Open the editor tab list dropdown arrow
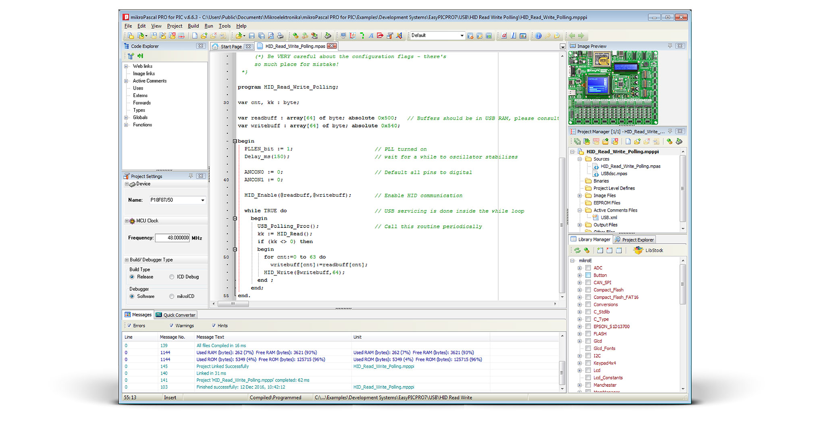 coord(562,47)
